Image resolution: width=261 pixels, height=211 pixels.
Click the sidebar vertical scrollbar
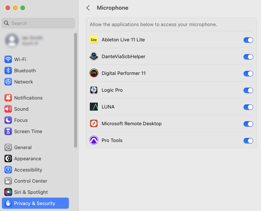(76, 89)
